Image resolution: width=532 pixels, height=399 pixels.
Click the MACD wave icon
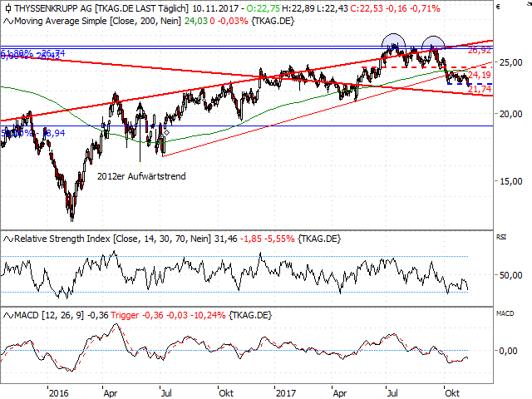[8, 316]
